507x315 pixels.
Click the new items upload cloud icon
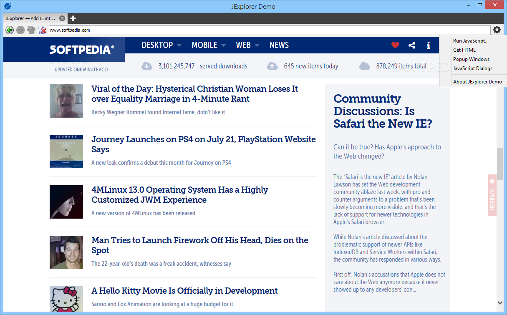pyautogui.click(x=272, y=66)
